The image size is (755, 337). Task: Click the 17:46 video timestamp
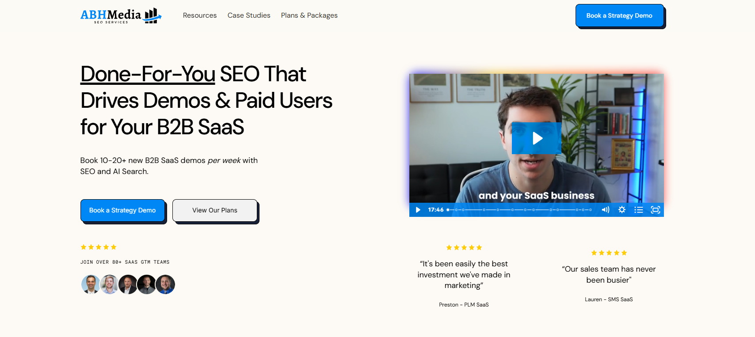coord(436,210)
